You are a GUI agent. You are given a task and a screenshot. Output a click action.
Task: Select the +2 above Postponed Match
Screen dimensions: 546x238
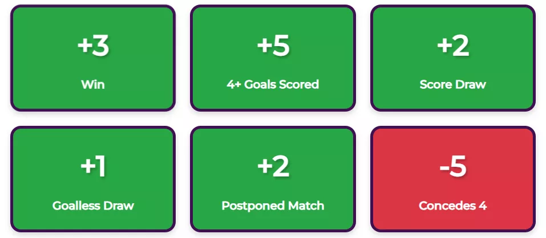coord(273,167)
